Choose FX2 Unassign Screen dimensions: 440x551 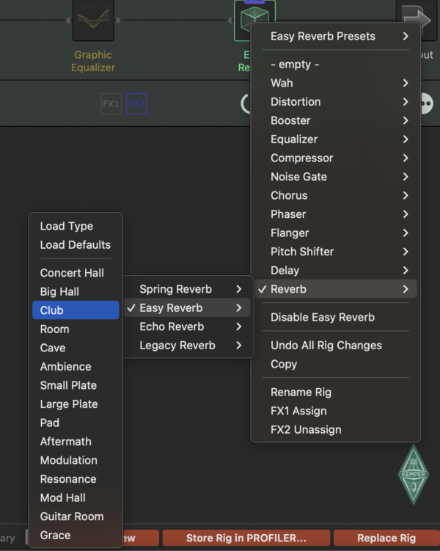pos(336,430)
